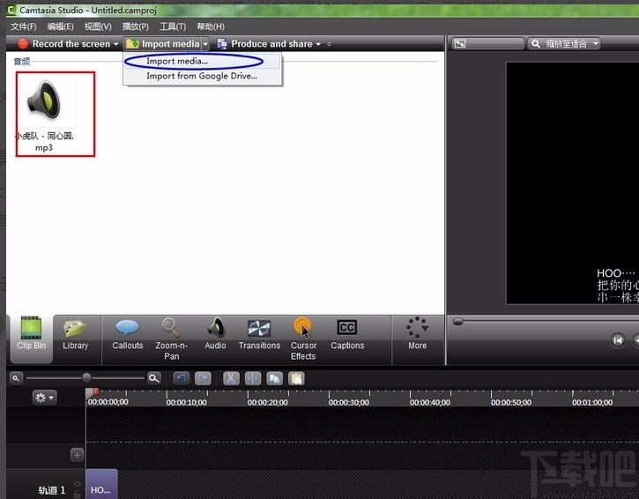Click the Split tool icon
Image resolution: width=639 pixels, height=499 pixels.
[253, 378]
